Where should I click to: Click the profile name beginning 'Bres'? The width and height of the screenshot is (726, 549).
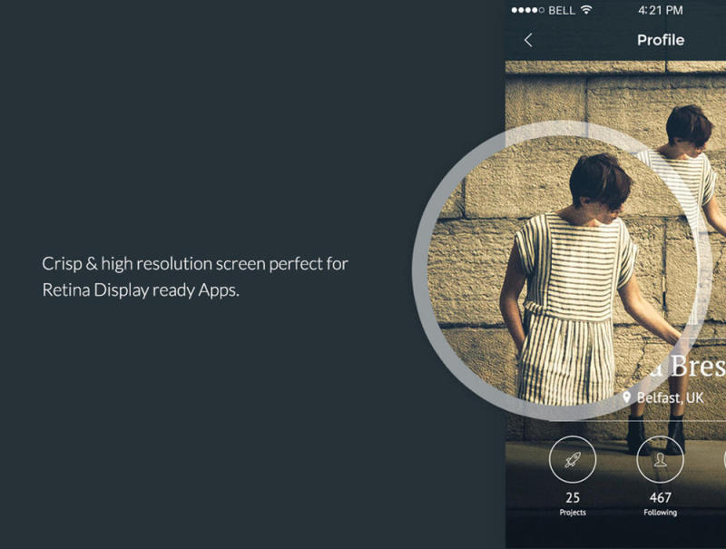tap(697, 366)
